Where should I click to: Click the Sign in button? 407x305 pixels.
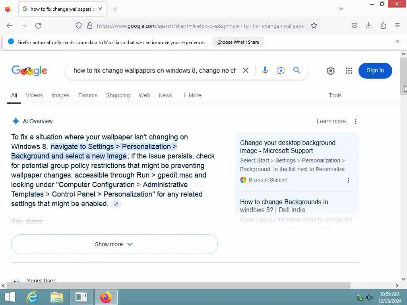(x=375, y=71)
